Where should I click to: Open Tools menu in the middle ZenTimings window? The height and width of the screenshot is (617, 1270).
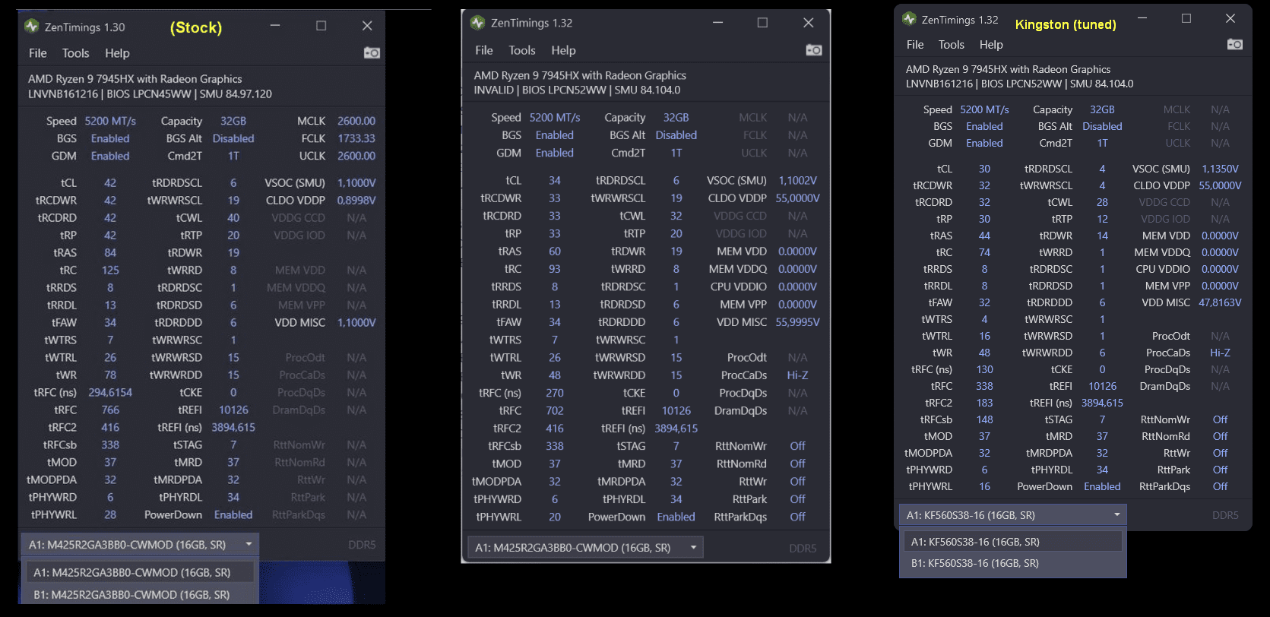tap(522, 50)
